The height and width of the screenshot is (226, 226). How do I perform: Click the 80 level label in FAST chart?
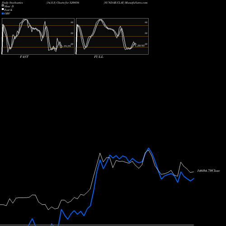[x=72, y=22]
